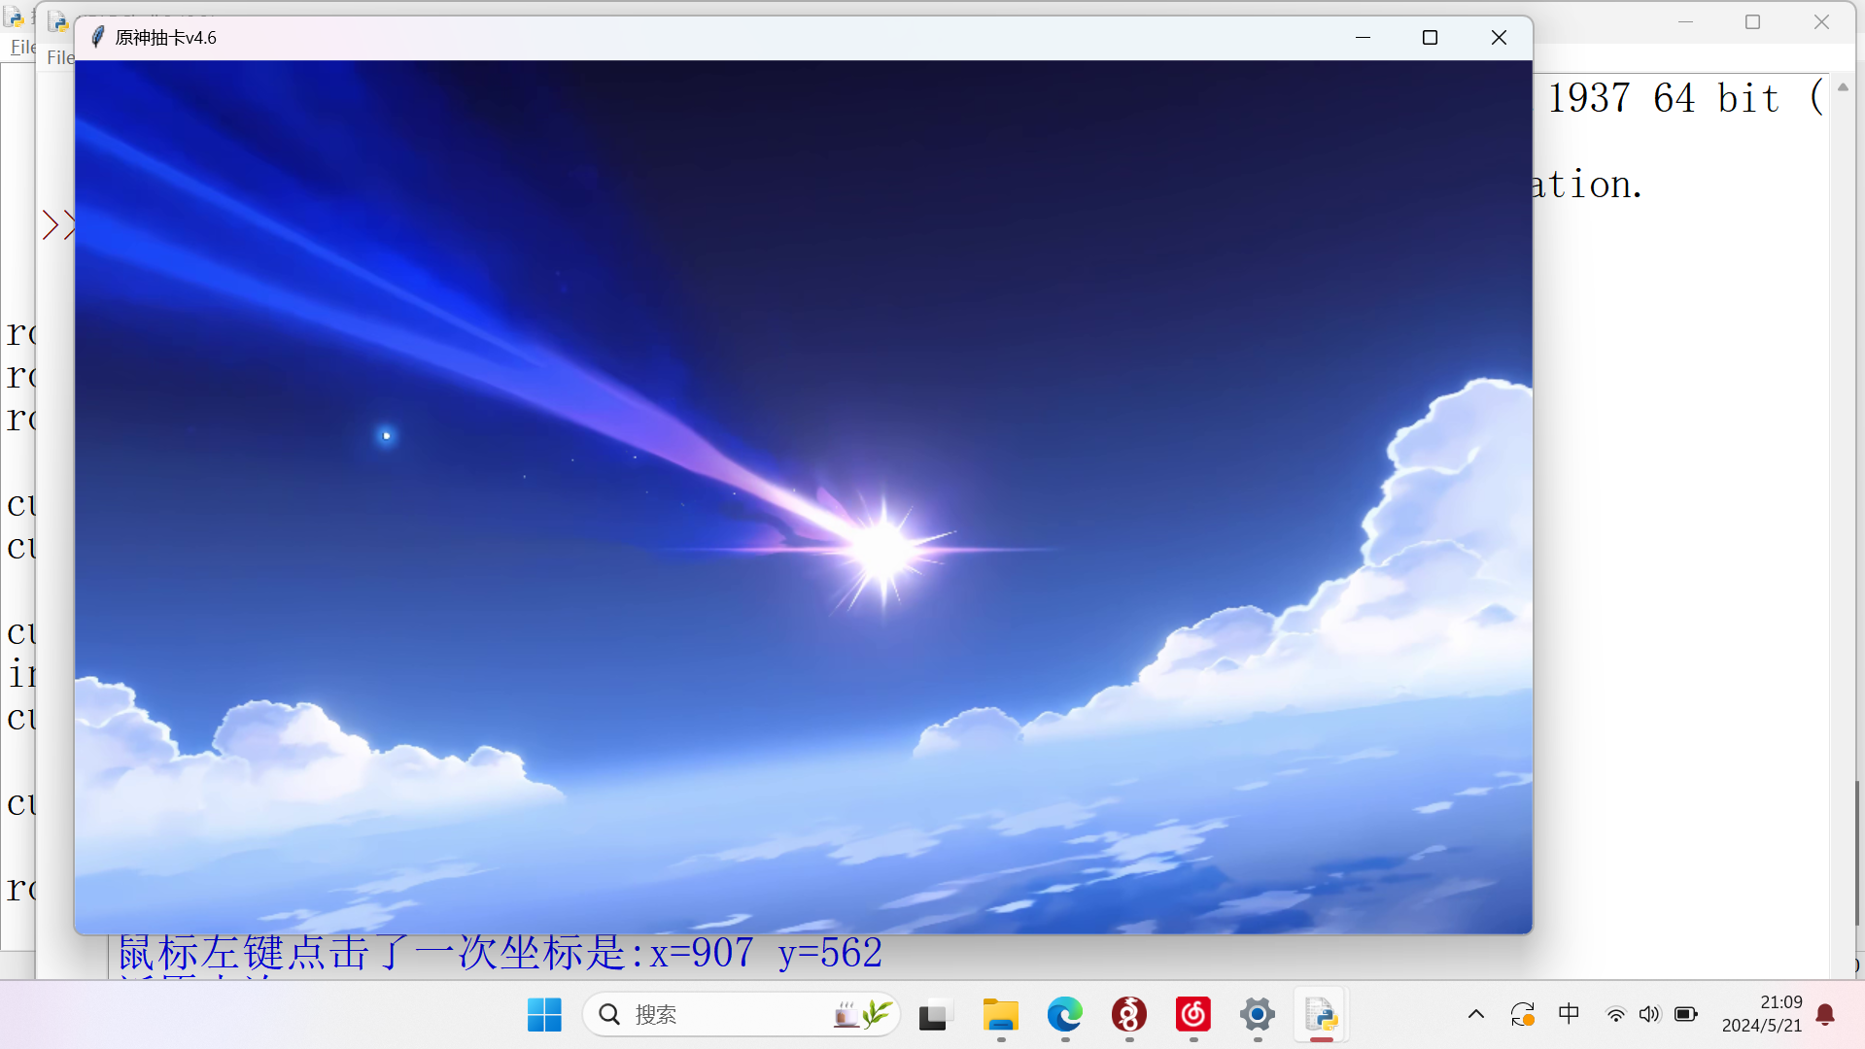Viewport: 1865px width, 1049px height.
Task: Open Wi-Fi network settings in tray
Action: (x=1615, y=1015)
